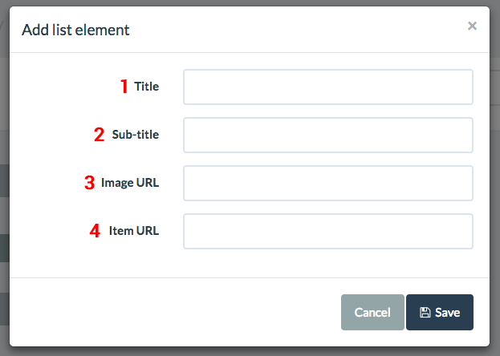The image size is (500, 356).
Task: Click dimmed backdrop left of the dialog
Action: [4, 200]
